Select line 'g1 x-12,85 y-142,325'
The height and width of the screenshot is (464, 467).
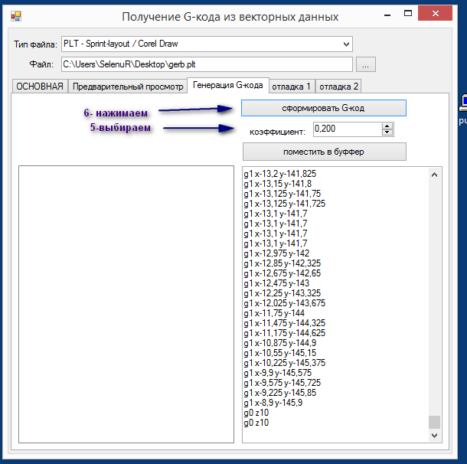(282, 263)
